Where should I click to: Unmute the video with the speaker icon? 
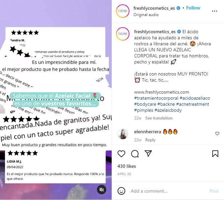click(x=102, y=190)
